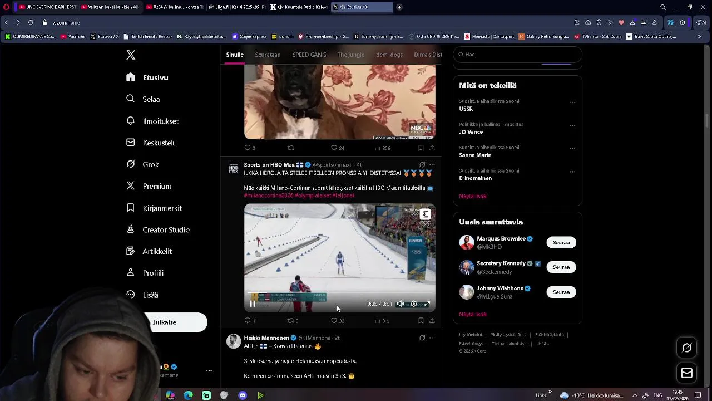Switch to demi dogs tab
The width and height of the screenshot is (712, 401).
coord(389,55)
